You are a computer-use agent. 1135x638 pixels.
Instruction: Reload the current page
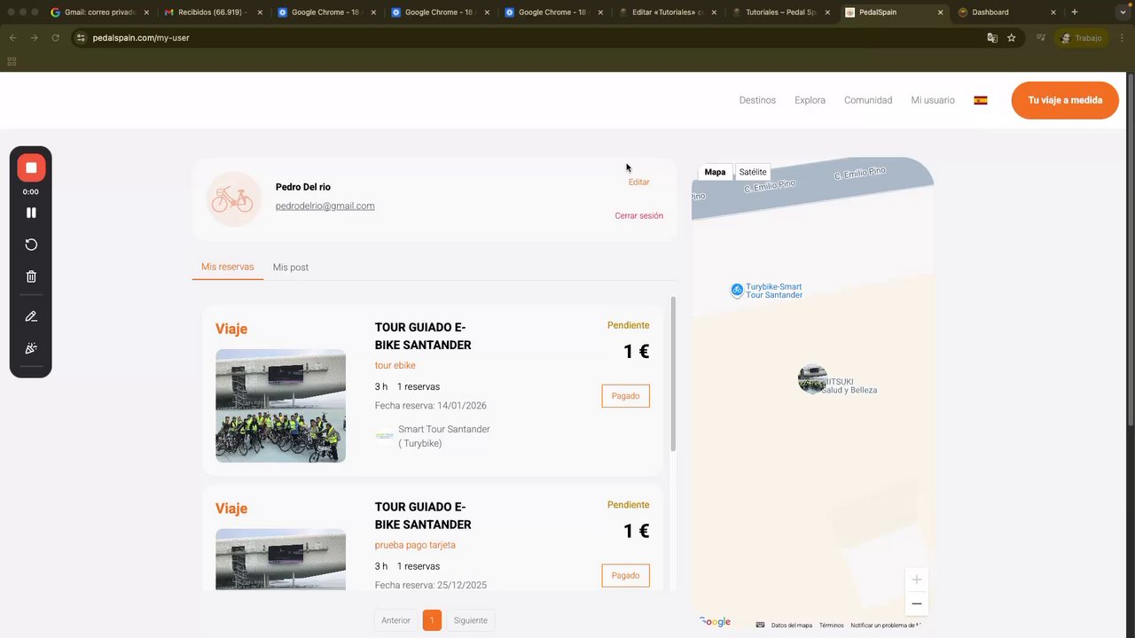55,38
